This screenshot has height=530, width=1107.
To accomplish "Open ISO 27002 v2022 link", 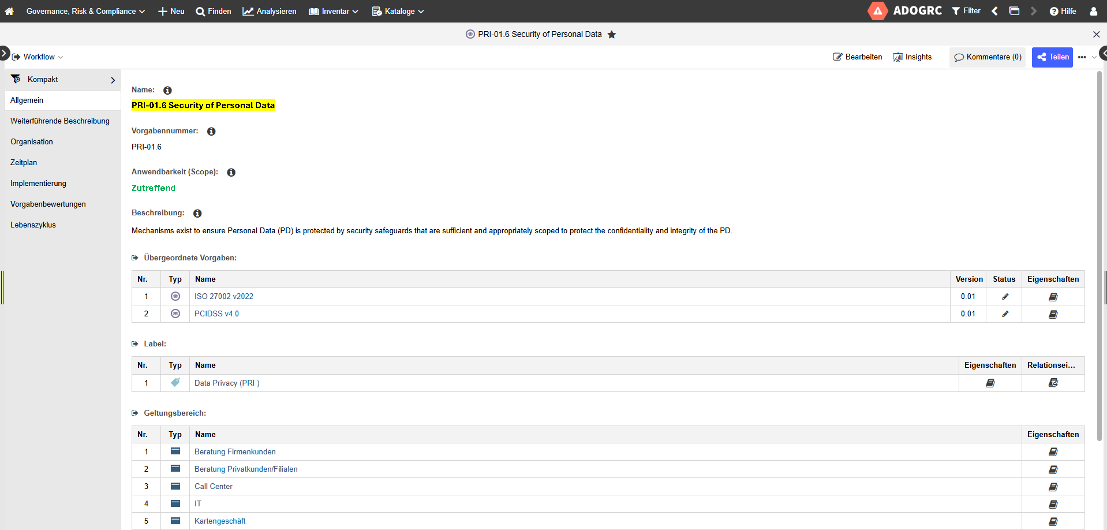I will pyautogui.click(x=223, y=296).
